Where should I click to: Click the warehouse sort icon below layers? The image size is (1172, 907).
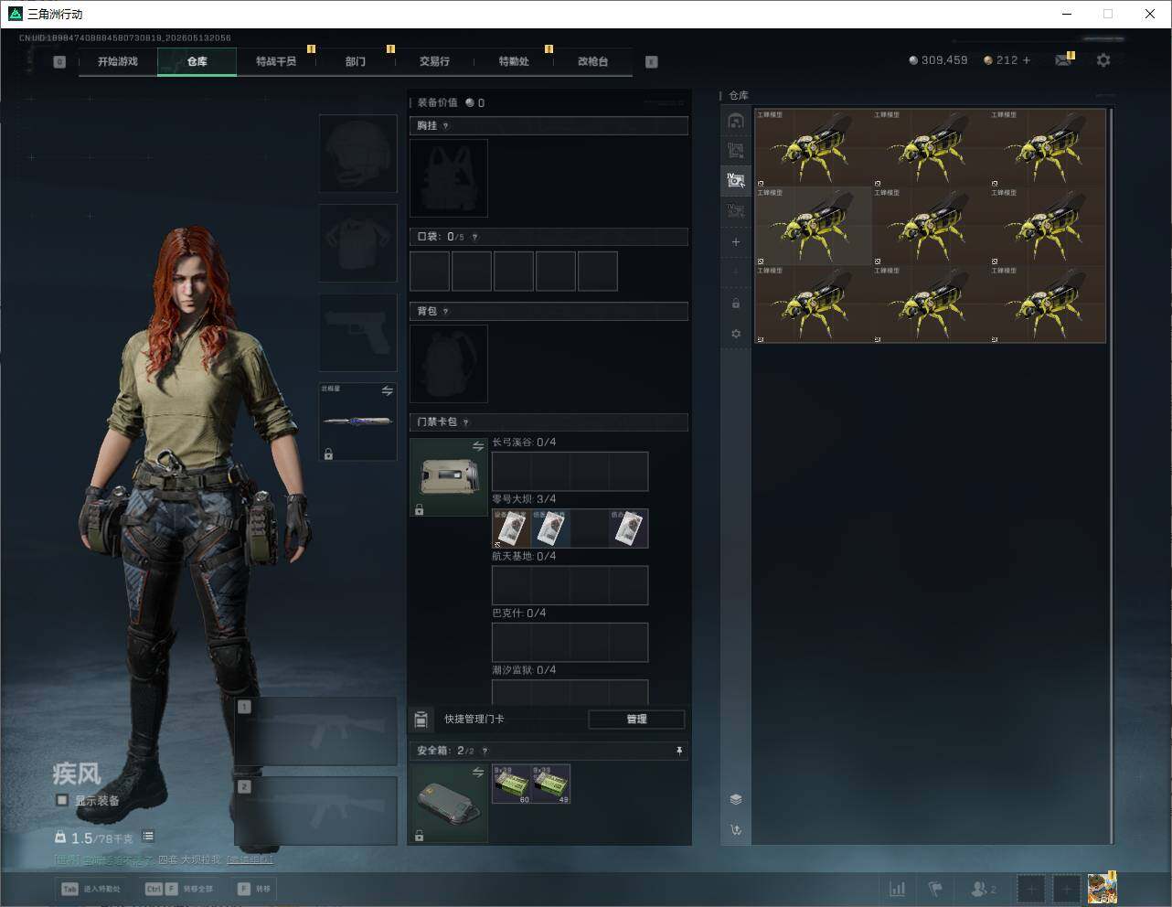pyautogui.click(x=736, y=830)
